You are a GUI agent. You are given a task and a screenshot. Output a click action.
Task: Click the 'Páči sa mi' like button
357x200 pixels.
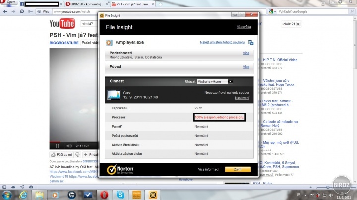(x=61, y=155)
